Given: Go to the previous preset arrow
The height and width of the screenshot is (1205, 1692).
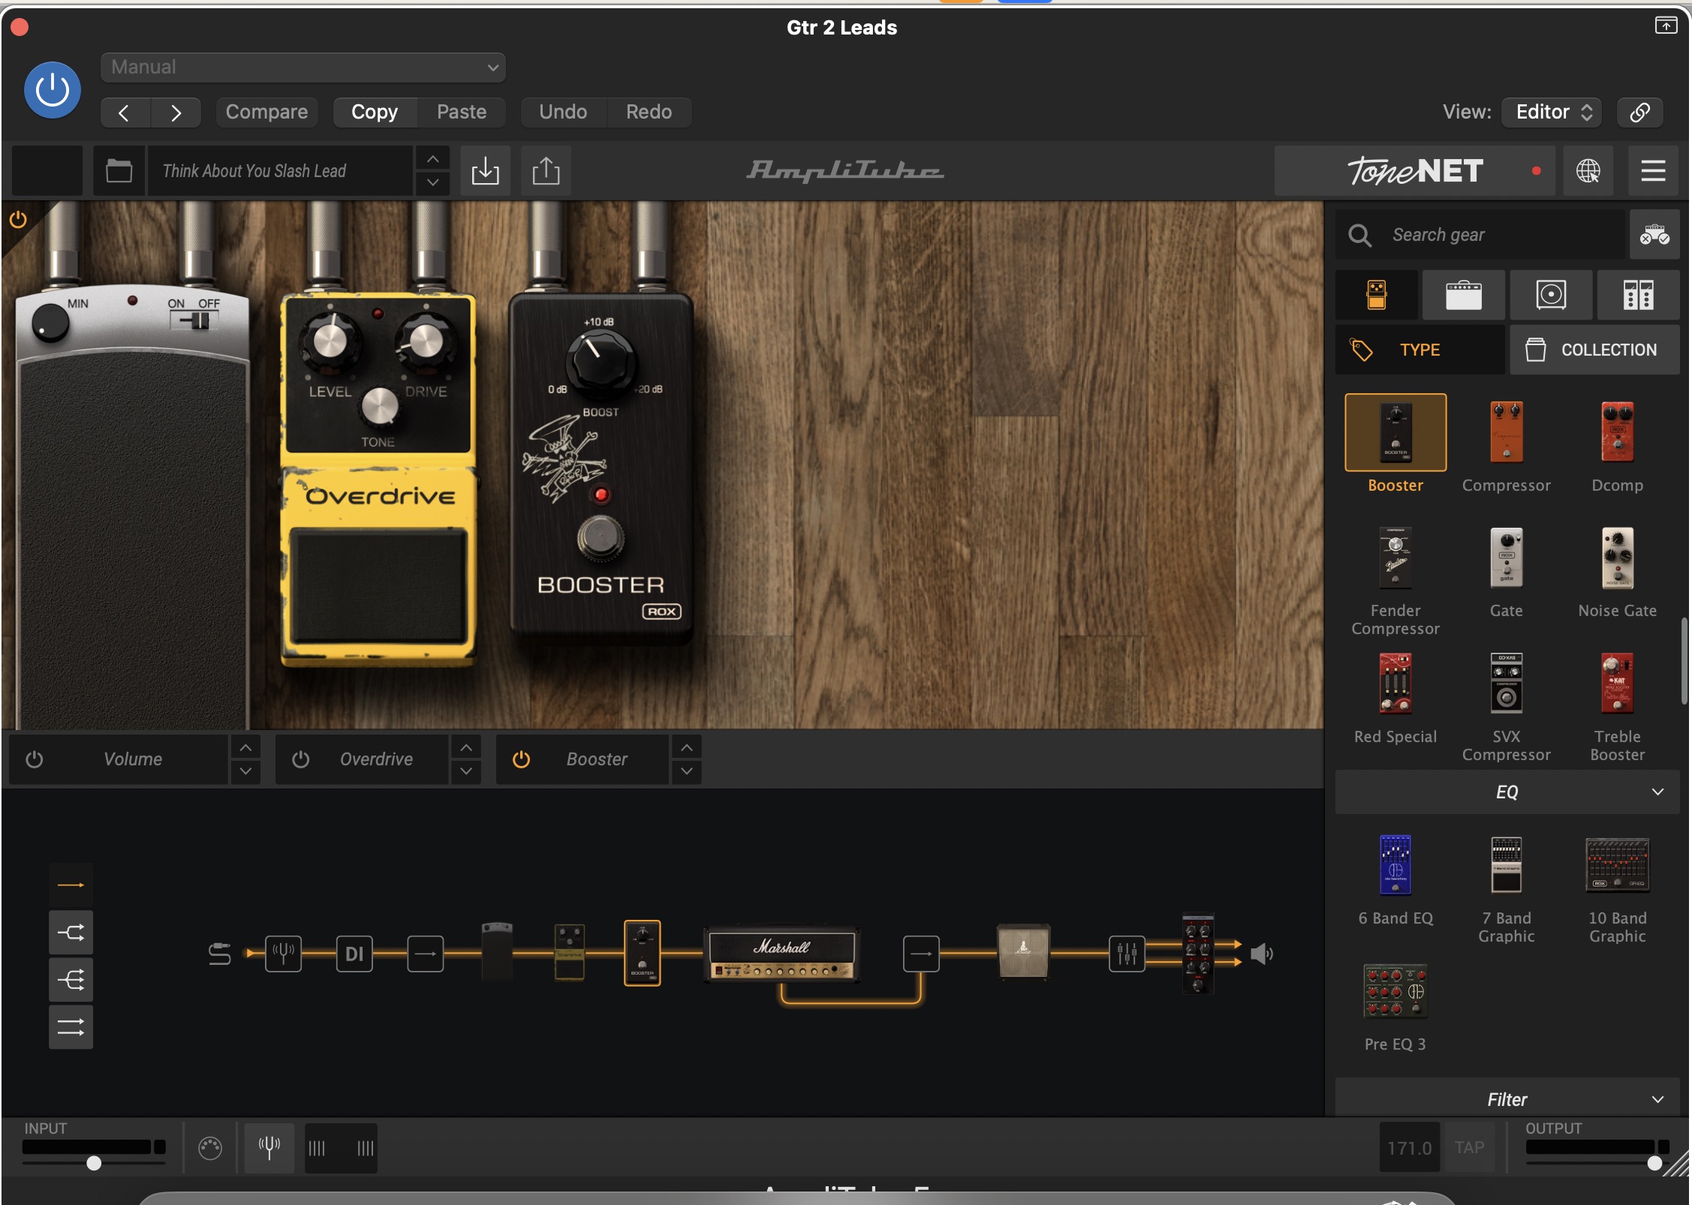Looking at the screenshot, I should click(125, 113).
